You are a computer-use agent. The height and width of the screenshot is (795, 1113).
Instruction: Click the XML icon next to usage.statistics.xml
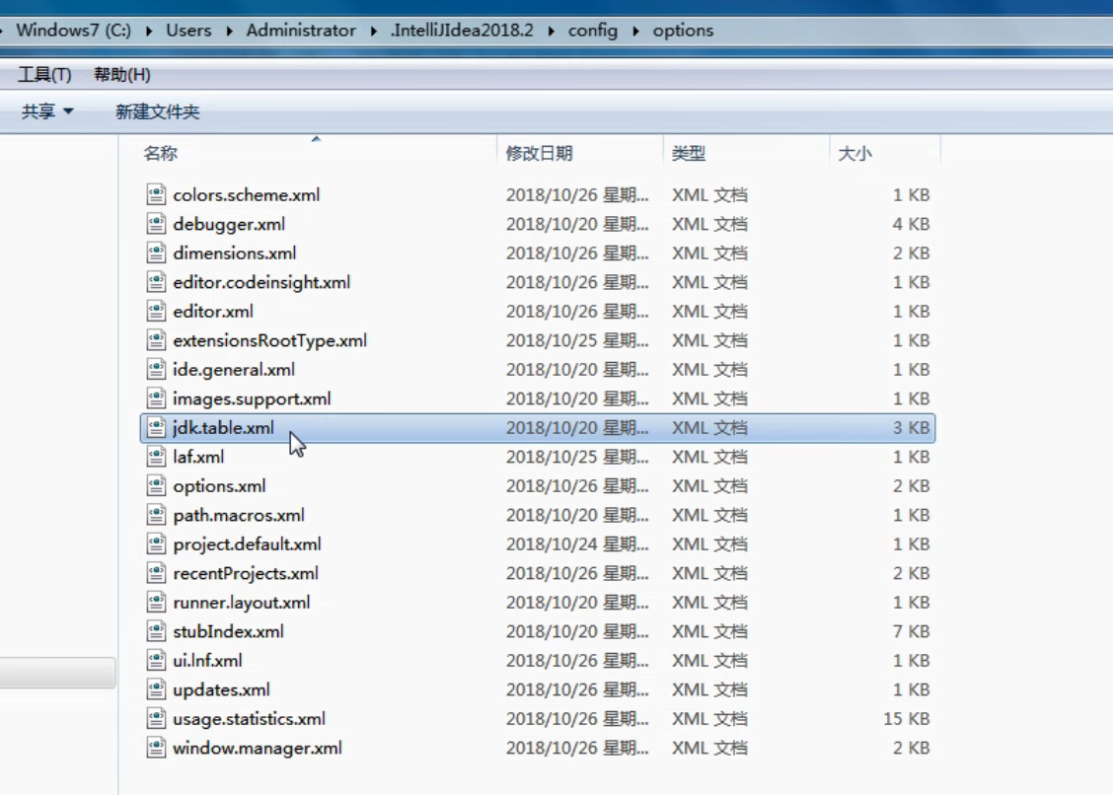tap(157, 718)
